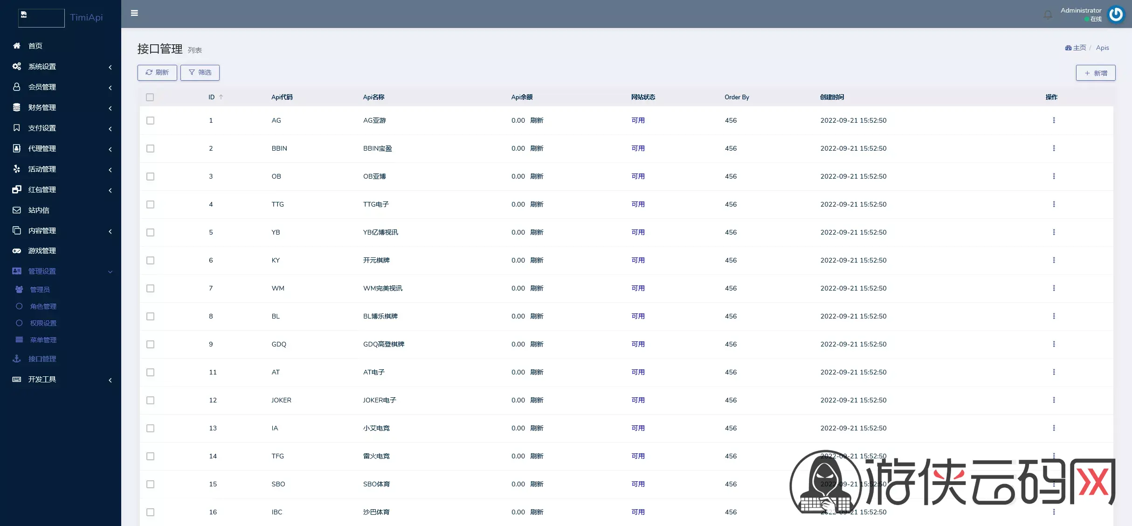Collapse 管理设置 chevron arrow
The image size is (1132, 526).
coord(110,272)
